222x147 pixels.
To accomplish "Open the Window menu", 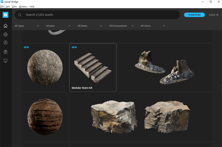I will coord(23,6).
